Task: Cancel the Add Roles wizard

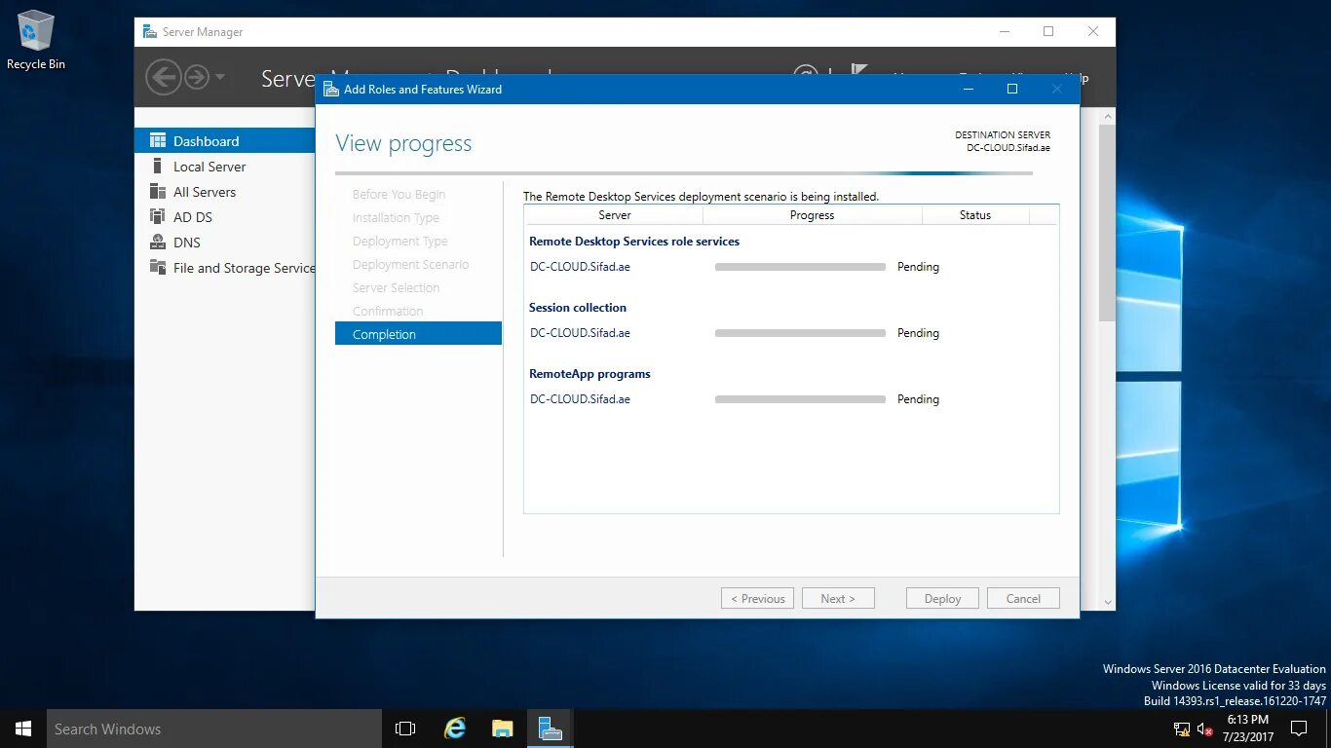Action: click(x=1023, y=599)
